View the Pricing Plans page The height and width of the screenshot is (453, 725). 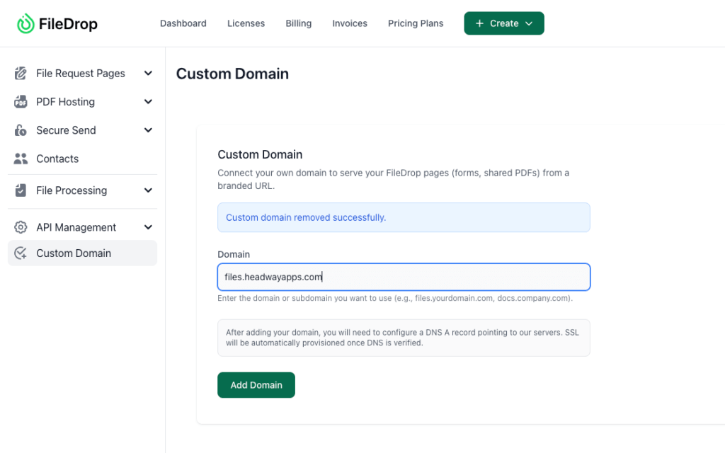click(x=415, y=23)
